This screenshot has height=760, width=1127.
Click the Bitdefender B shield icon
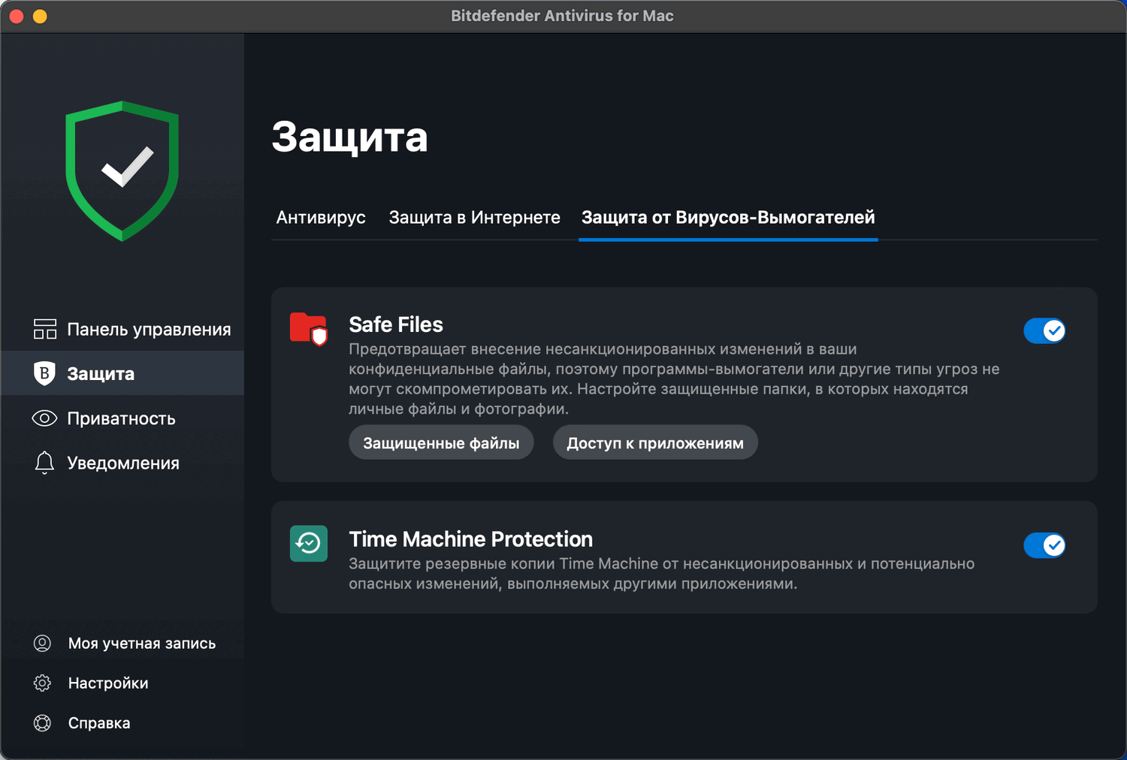44,373
